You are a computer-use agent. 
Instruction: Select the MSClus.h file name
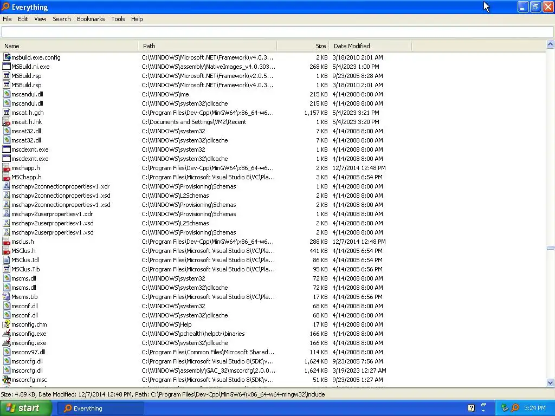point(23,250)
